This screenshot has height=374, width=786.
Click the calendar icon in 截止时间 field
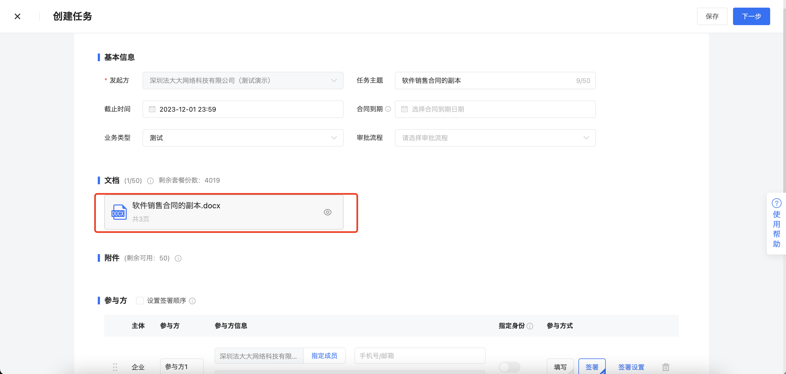[152, 109]
